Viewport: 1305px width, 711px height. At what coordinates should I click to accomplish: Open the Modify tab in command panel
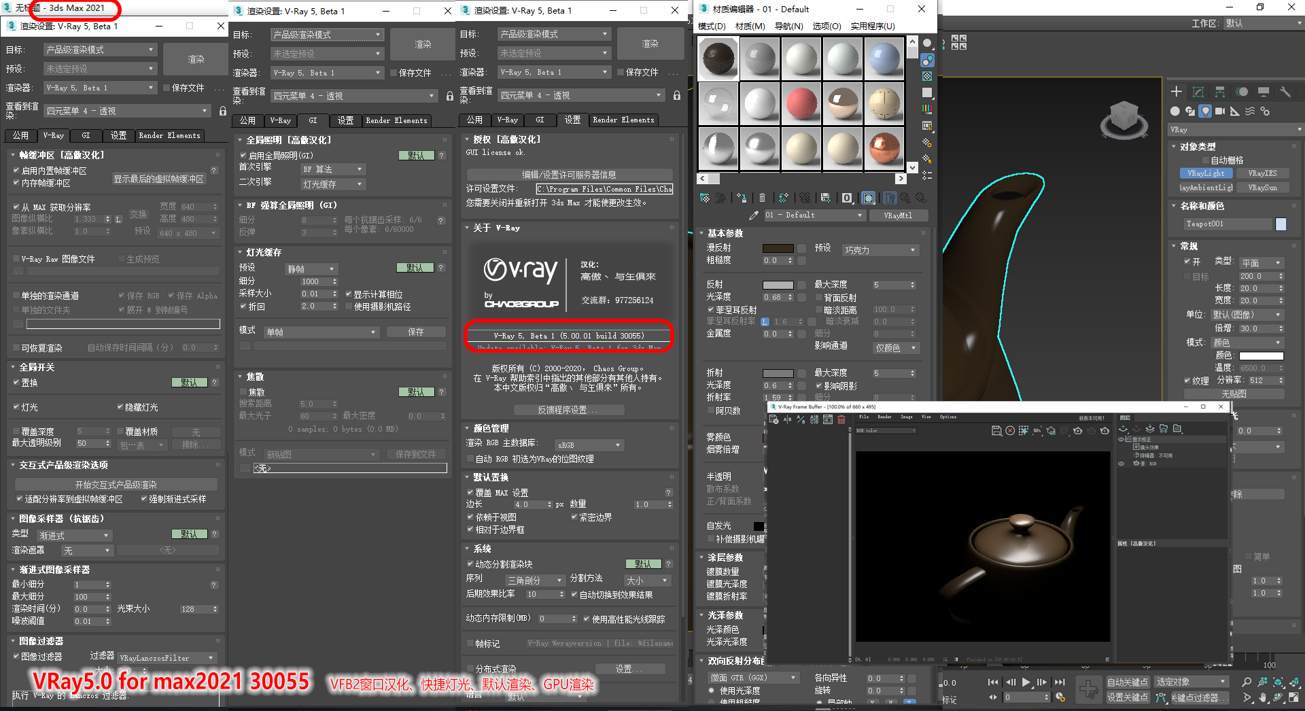1198,92
